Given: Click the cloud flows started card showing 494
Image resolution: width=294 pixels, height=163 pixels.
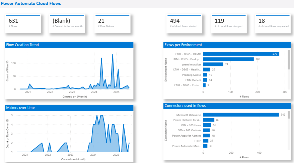Looking at the screenshot, I should pyautogui.click(x=185, y=23).
